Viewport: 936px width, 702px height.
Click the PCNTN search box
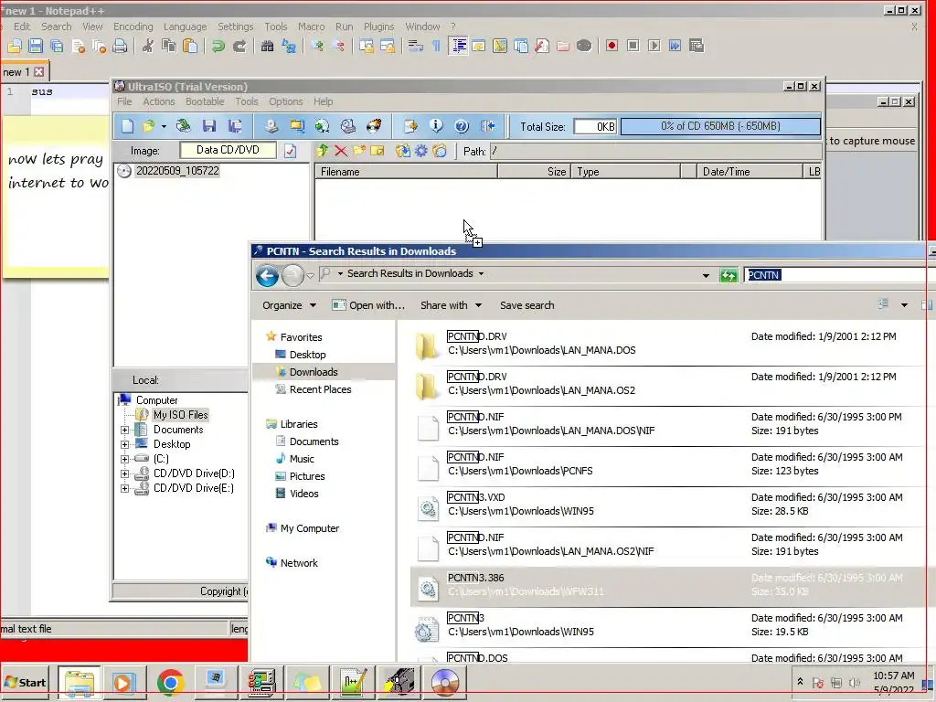coord(839,274)
